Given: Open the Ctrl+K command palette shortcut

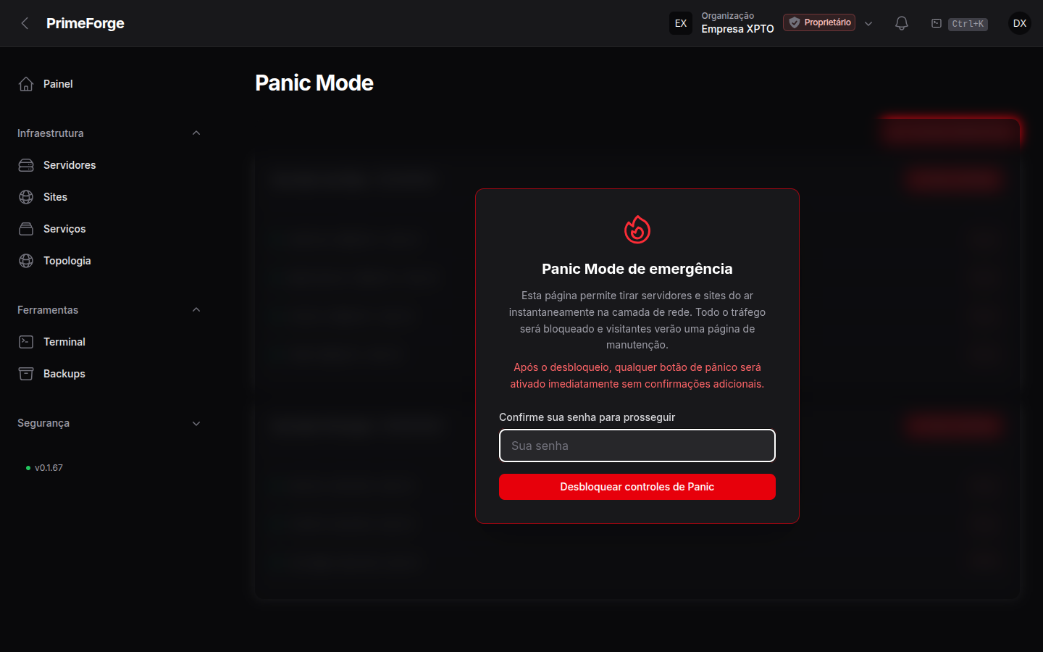Looking at the screenshot, I should pos(968,24).
